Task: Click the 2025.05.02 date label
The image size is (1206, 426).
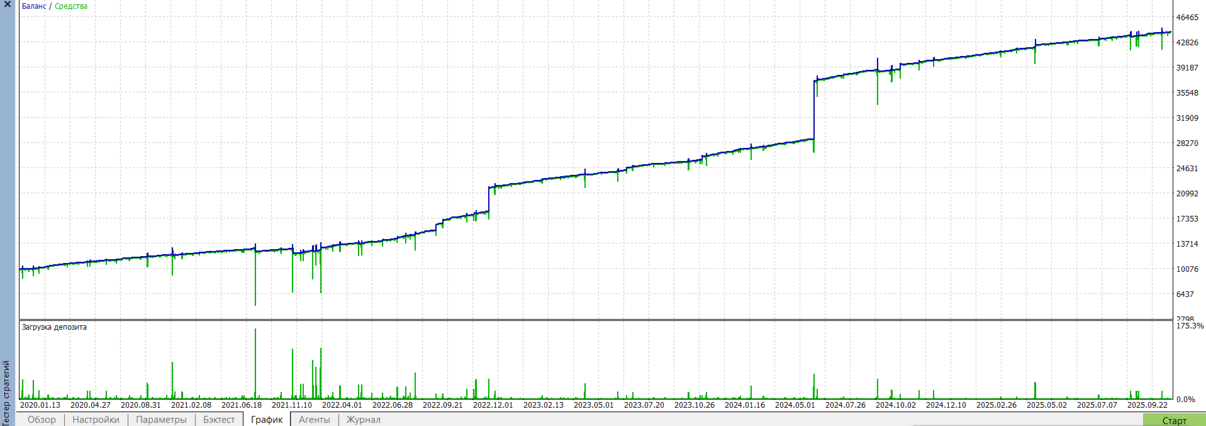Action: pos(1047,405)
